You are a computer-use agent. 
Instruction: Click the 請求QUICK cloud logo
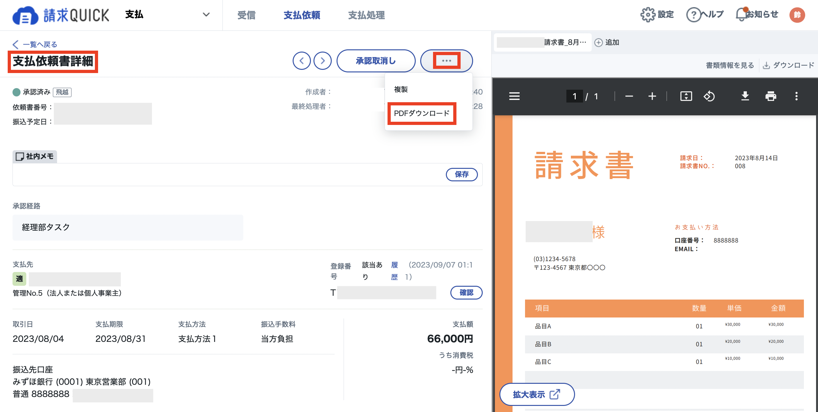pos(61,15)
